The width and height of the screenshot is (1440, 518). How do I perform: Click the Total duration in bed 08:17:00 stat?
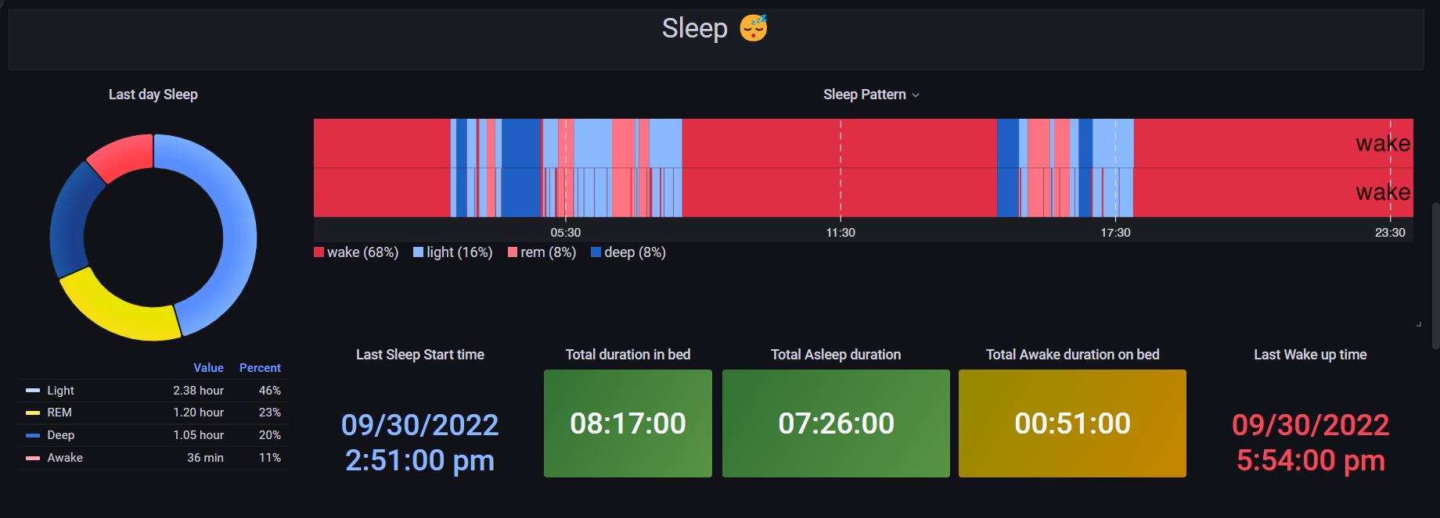coord(628,423)
